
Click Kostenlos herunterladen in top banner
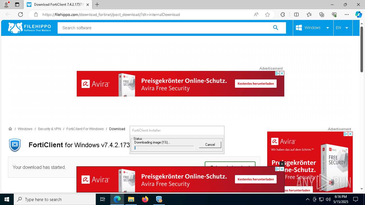tap(256, 83)
